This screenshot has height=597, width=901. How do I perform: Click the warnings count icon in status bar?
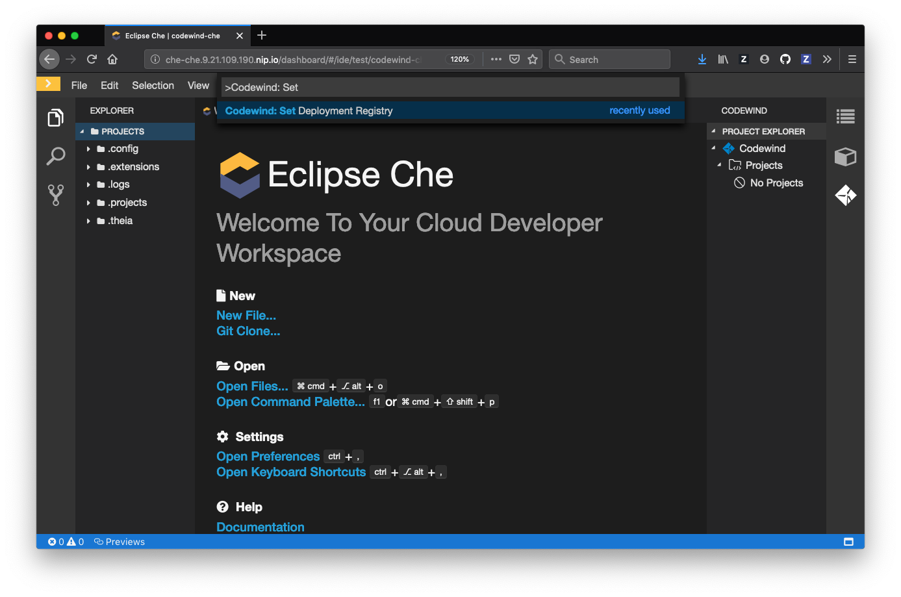71,542
